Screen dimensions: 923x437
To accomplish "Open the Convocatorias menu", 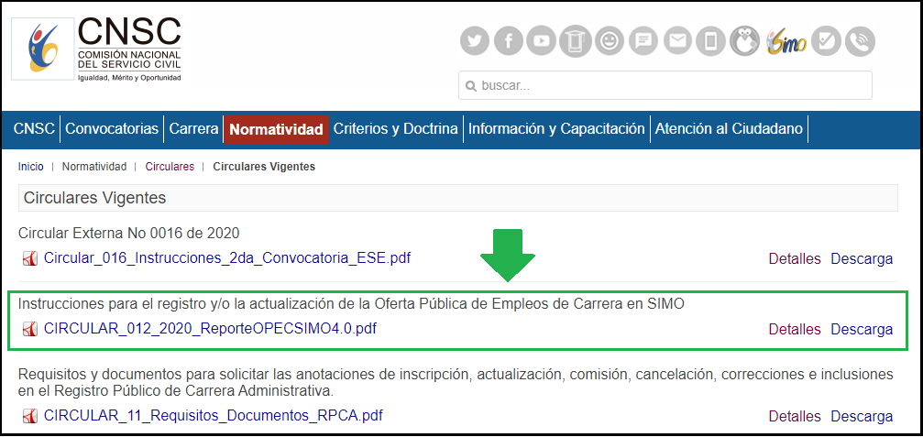I will tap(112, 129).
